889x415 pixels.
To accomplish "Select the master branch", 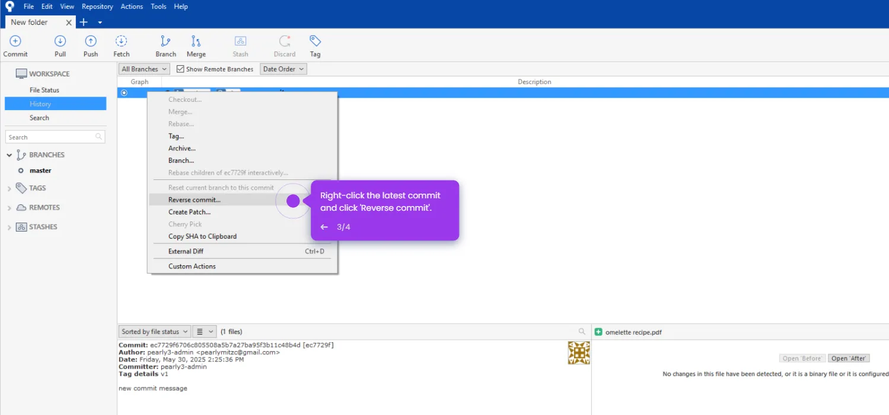I will (x=40, y=170).
